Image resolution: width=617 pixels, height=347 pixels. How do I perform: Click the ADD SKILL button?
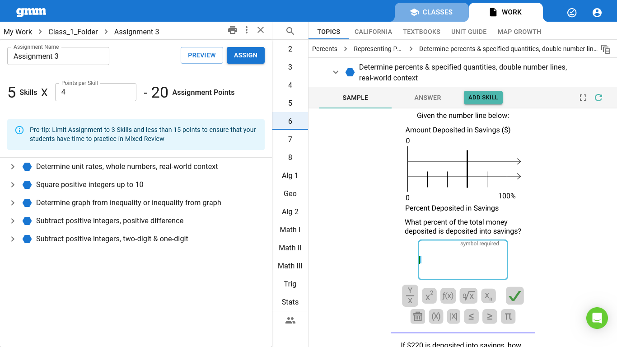tap(483, 98)
